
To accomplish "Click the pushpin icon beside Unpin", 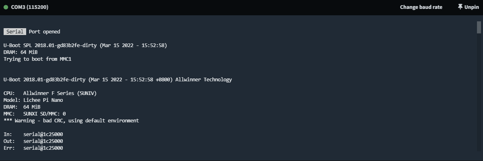I will pyautogui.click(x=460, y=7).
